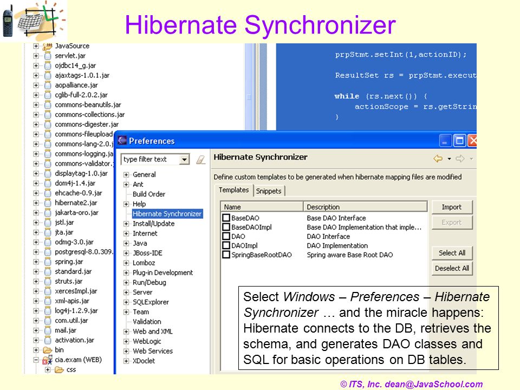The image size is (520, 390).
Task: Click the cglib-full-2.0.2.jar jar icon
Action: point(48,95)
